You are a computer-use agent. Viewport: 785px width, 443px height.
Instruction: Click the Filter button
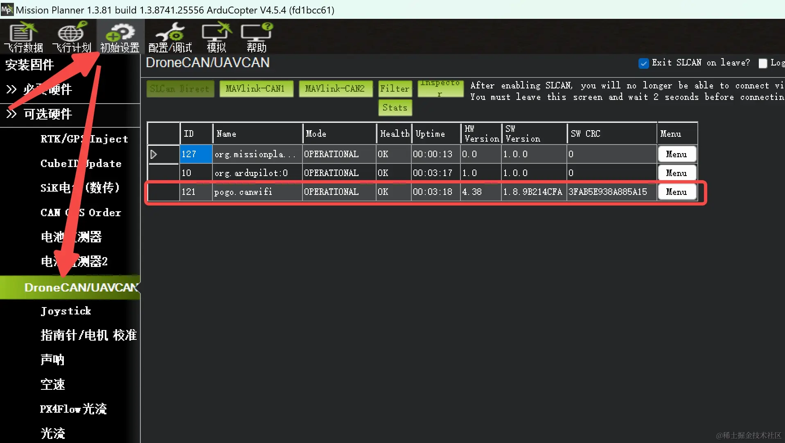(x=395, y=88)
